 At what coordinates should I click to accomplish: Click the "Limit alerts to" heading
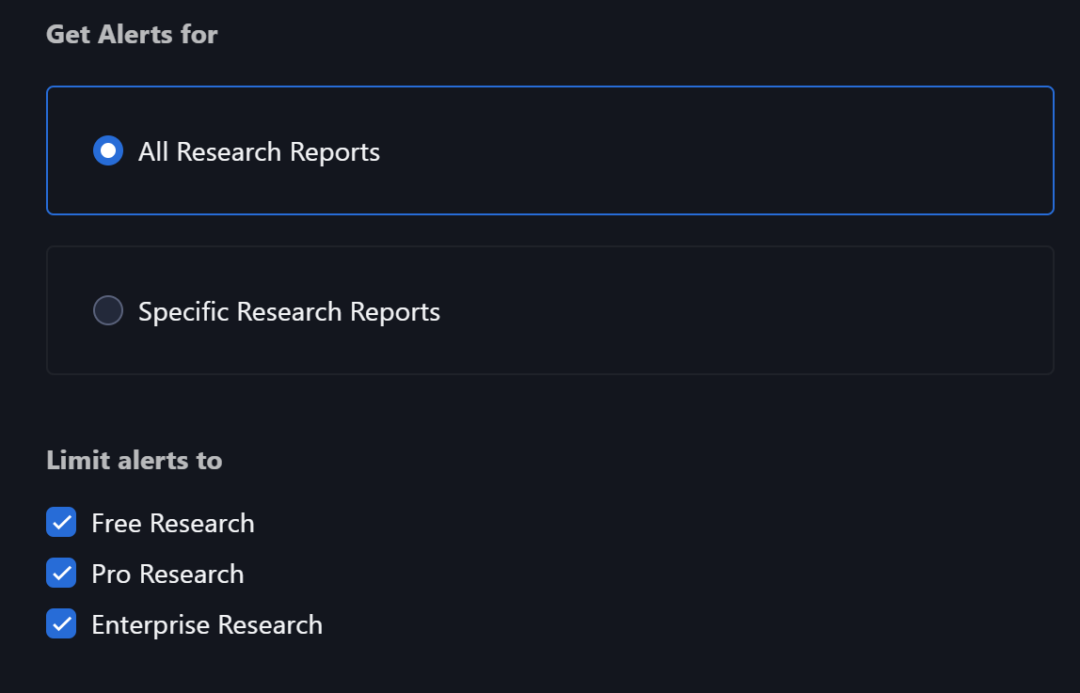point(135,461)
